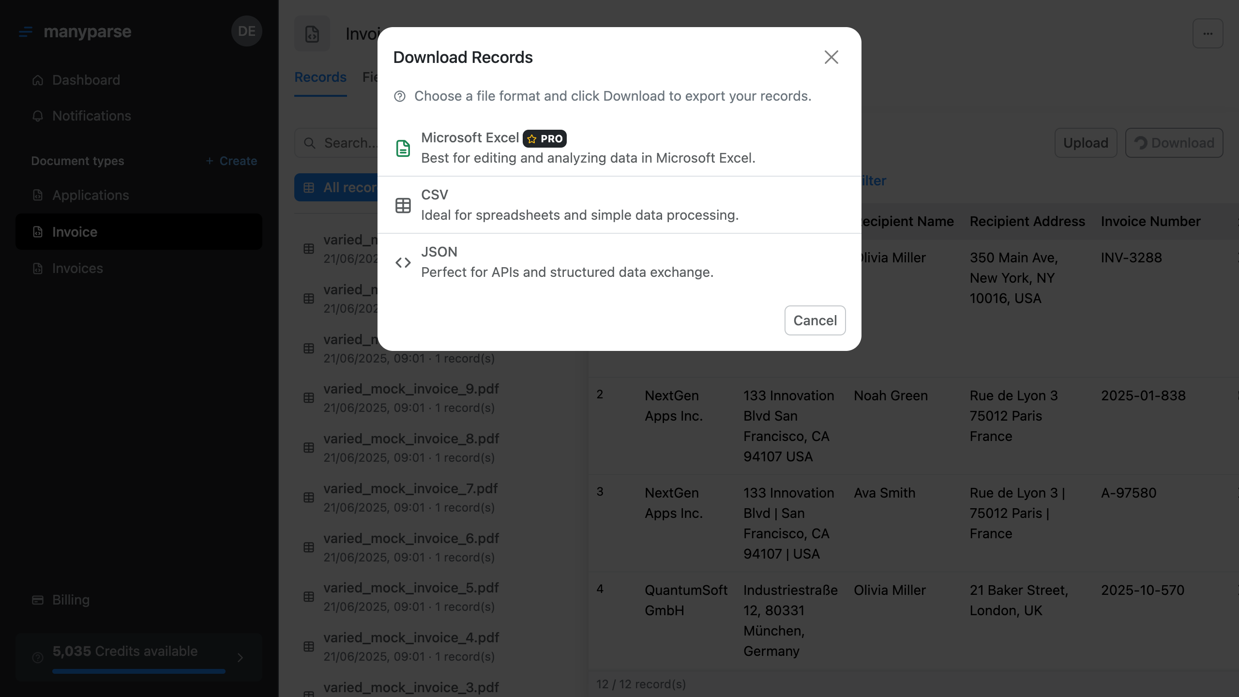Click table icon beside varied_mock_invoice_4.pdf

(309, 647)
